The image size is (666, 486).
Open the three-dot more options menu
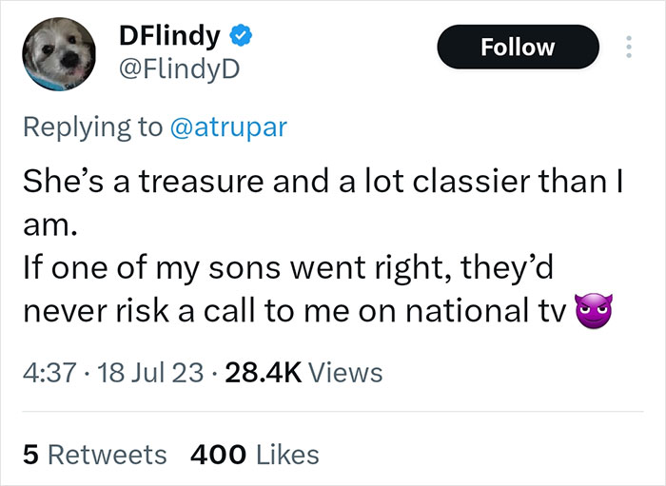(628, 47)
